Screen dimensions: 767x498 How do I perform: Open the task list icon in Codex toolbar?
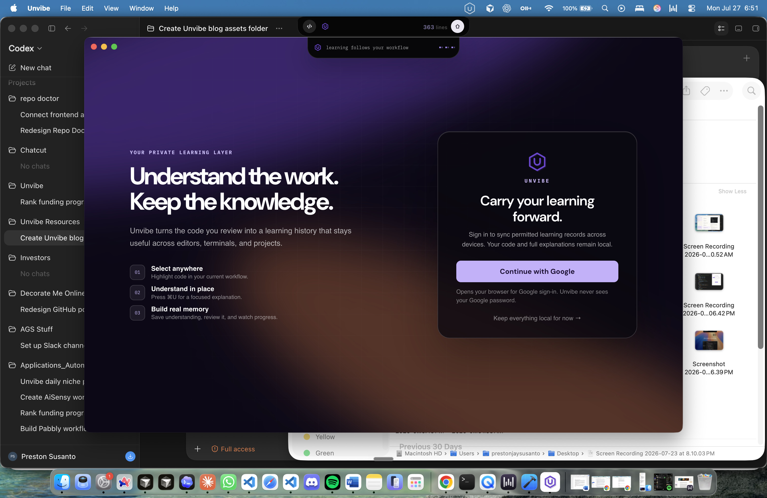tap(721, 28)
